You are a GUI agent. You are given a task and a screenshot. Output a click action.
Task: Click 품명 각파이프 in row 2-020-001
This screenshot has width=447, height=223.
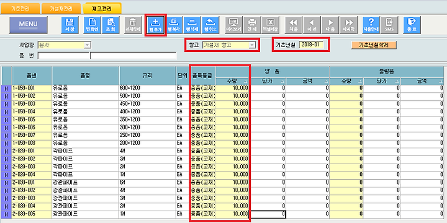(86, 151)
